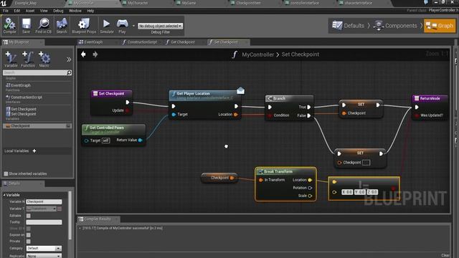Open the debug object selection dropdown

coord(160,26)
